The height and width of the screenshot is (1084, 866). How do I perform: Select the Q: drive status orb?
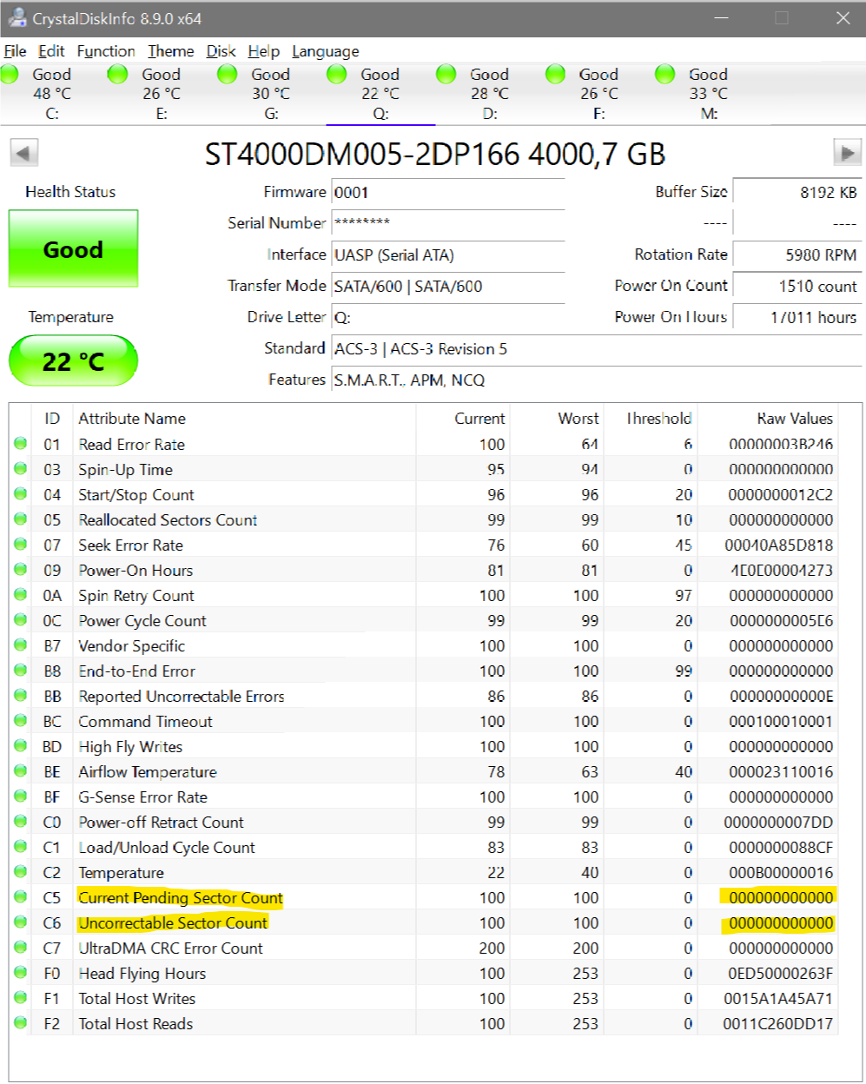[x=337, y=75]
